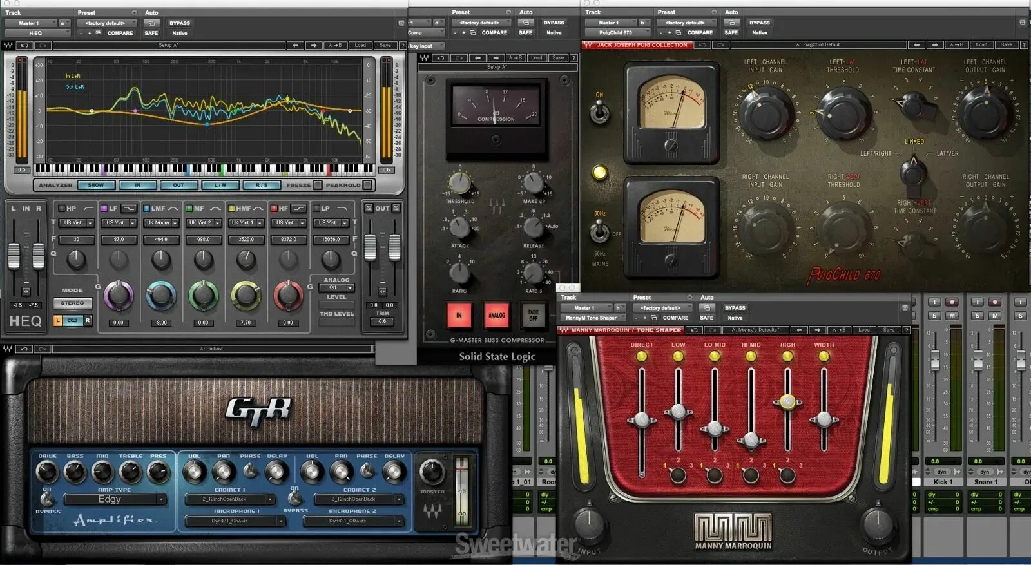Click the Load button in H-EQ toolbar
The height and width of the screenshot is (565, 1031).
[360, 45]
